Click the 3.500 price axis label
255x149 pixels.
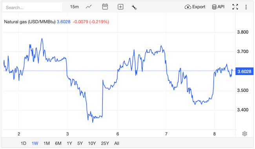pos(242,90)
